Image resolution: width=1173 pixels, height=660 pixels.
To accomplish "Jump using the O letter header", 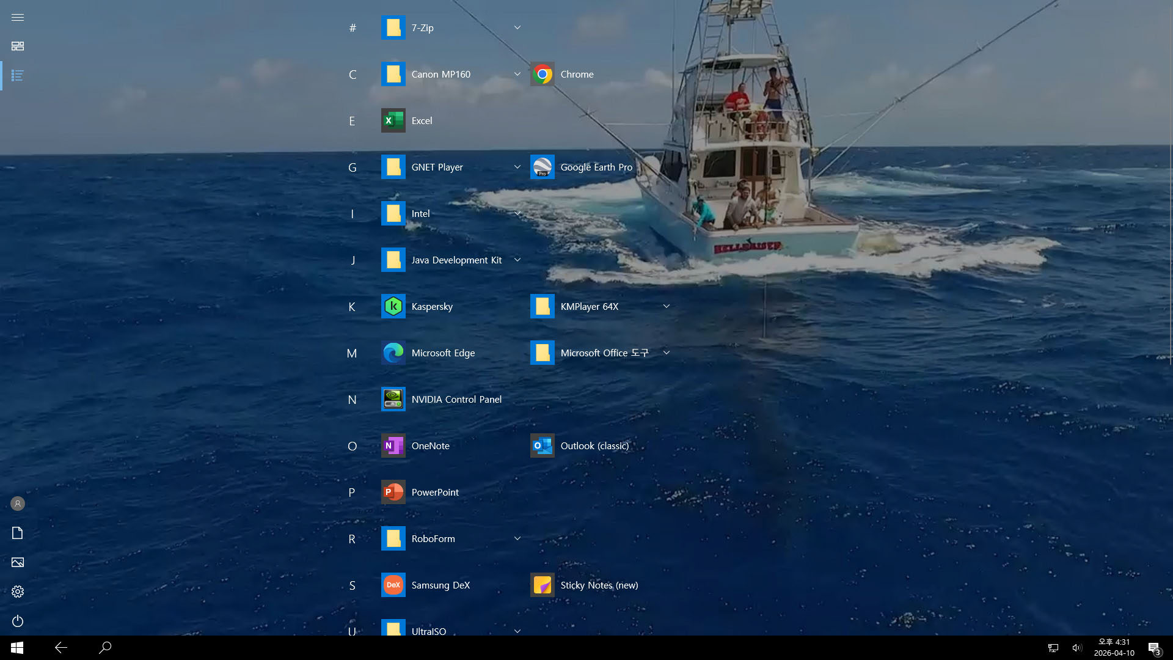I will [353, 446].
